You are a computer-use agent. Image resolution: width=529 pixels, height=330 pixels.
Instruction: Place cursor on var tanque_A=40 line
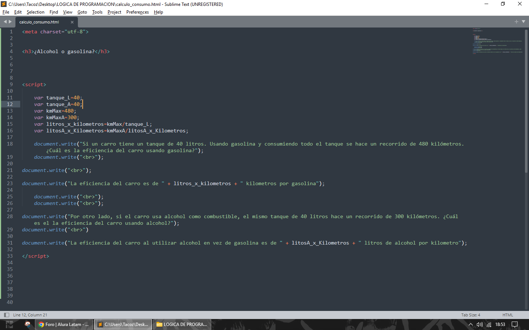tap(58, 104)
